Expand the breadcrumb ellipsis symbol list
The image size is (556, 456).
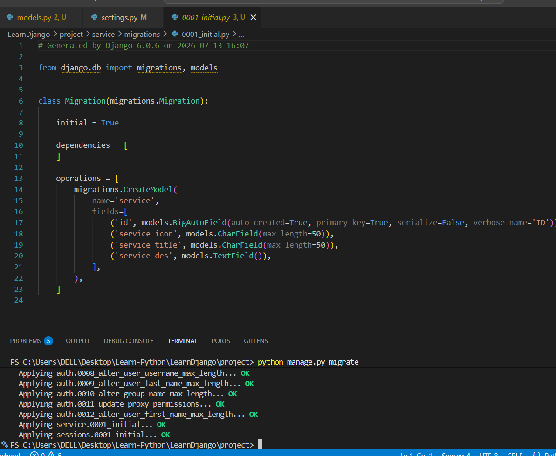[x=241, y=35]
